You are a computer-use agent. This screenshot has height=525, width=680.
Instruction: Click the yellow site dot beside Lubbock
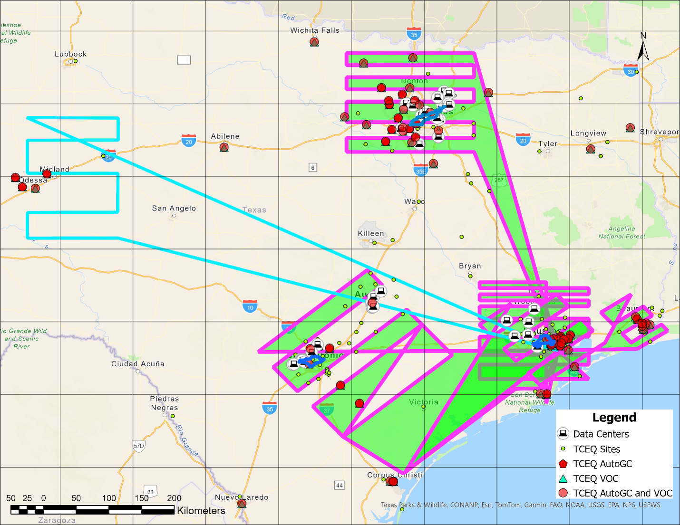click(76, 61)
